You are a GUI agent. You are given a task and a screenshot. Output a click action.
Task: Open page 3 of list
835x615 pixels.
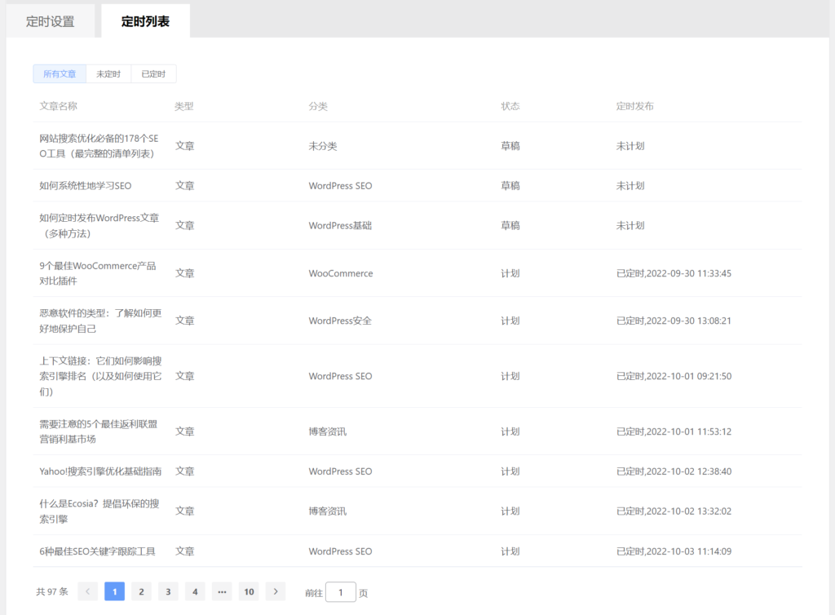(169, 592)
